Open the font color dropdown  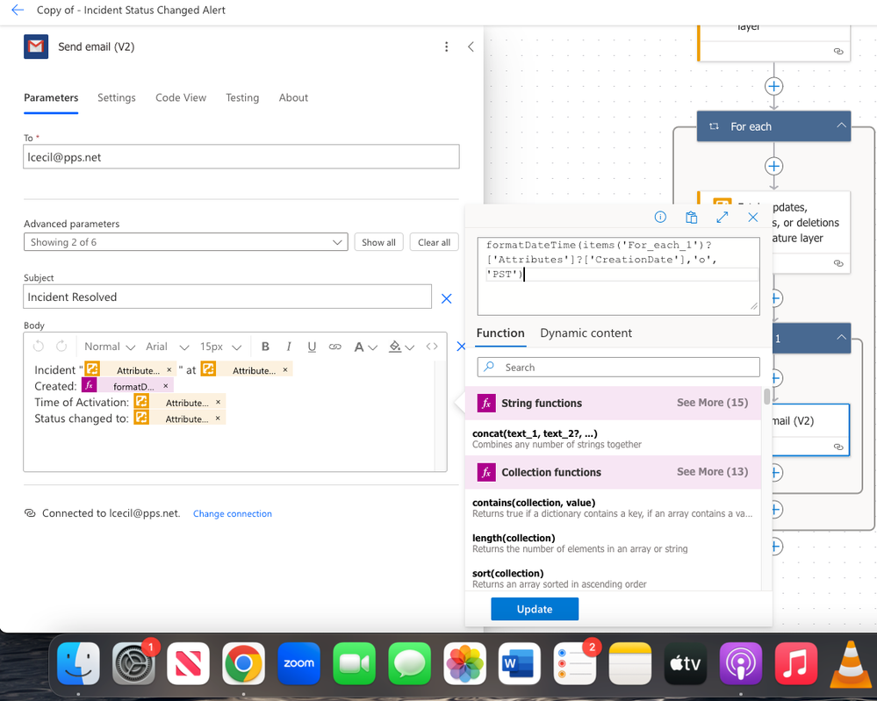[366, 347]
